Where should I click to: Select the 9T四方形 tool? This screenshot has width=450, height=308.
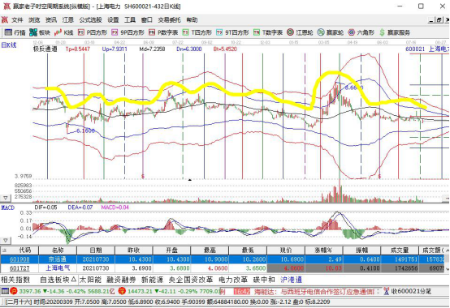[232, 32]
